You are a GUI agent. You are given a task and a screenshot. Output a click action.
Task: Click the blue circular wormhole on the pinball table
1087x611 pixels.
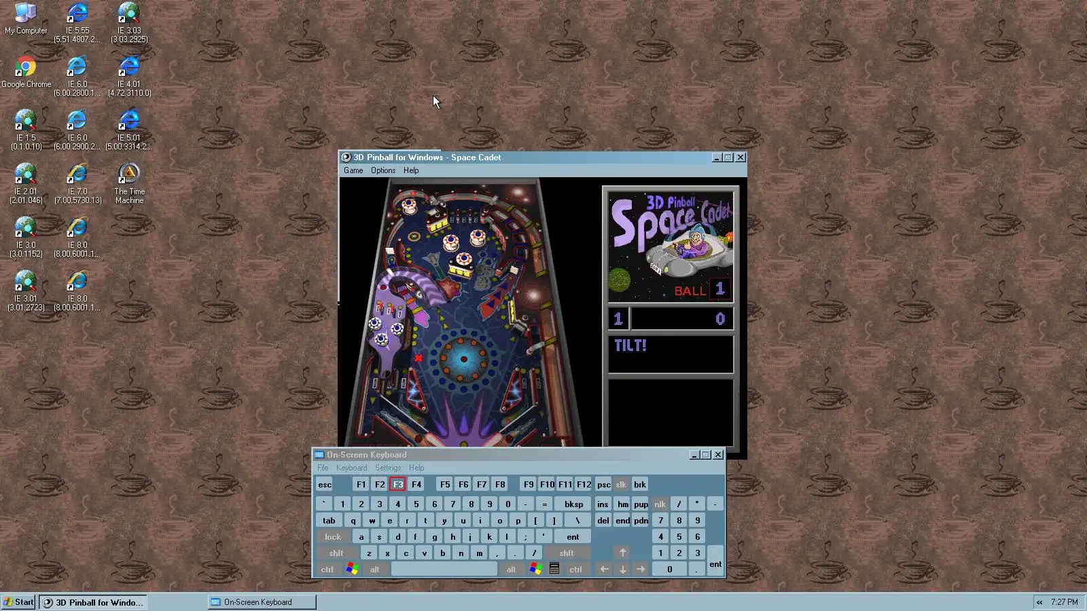pyautogui.click(x=464, y=358)
